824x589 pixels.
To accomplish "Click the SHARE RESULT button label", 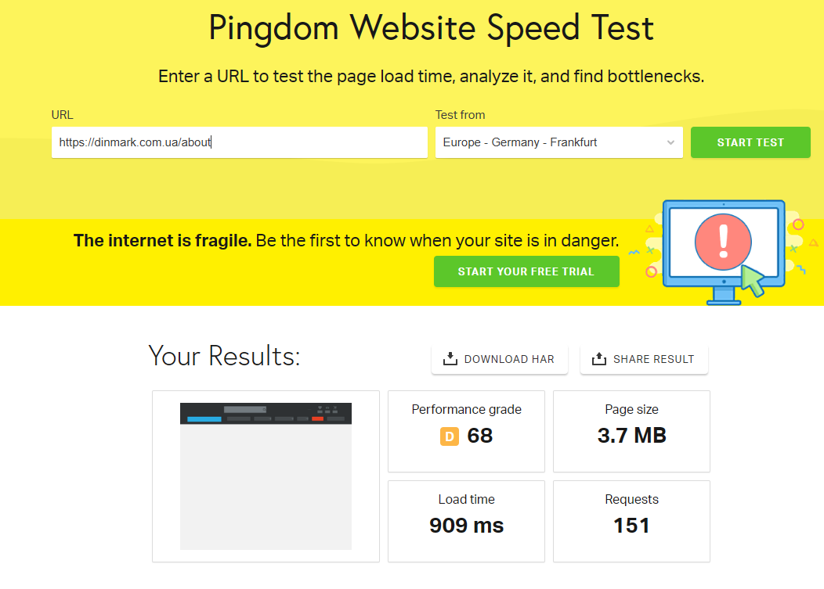I will (653, 359).
